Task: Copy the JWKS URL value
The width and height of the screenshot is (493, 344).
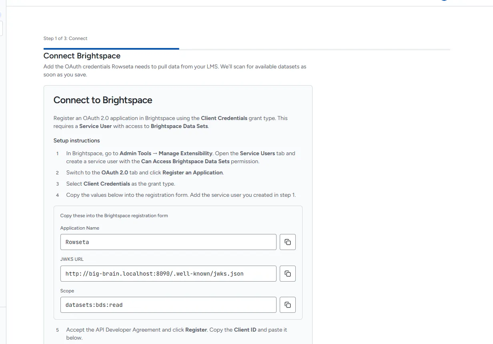Action: point(287,274)
